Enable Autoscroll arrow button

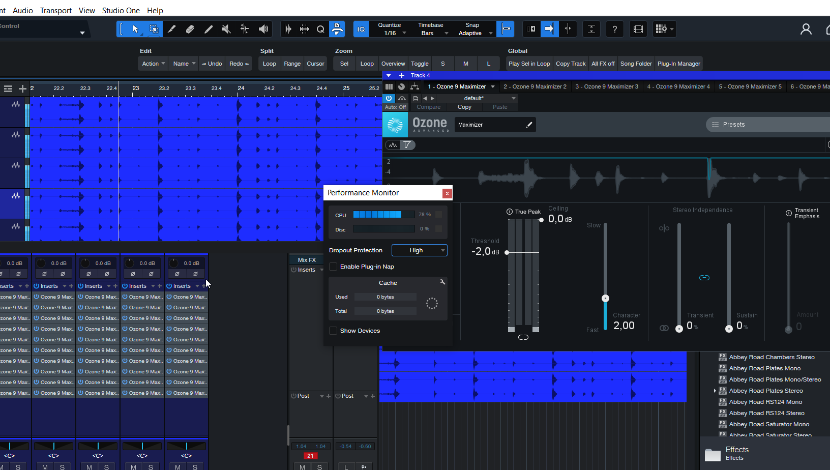point(549,29)
